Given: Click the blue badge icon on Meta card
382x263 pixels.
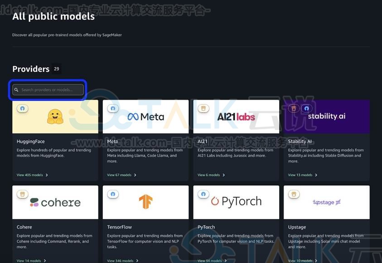Looking at the screenshot, I should [x=113, y=108].
